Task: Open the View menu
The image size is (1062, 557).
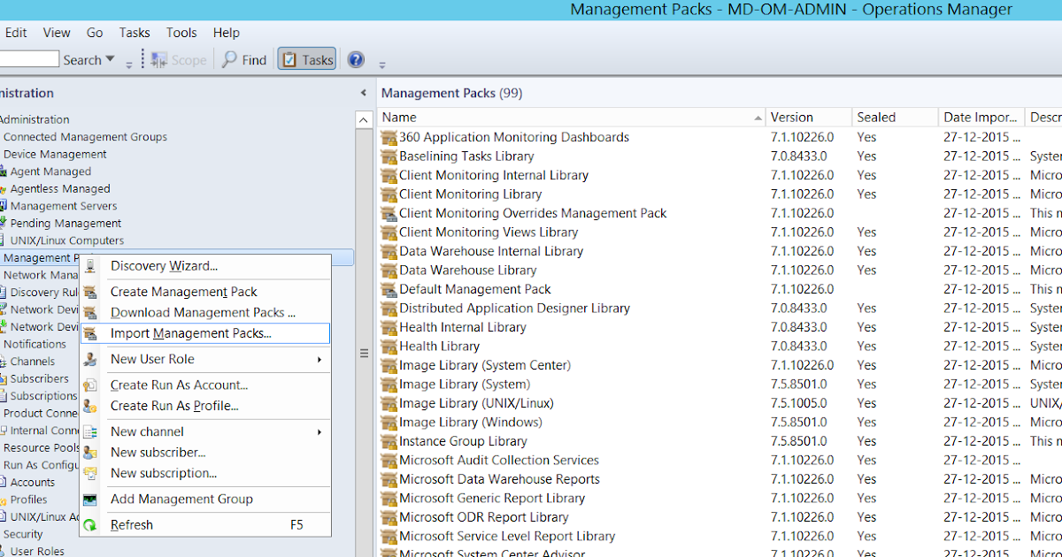Action: pyautogui.click(x=57, y=33)
